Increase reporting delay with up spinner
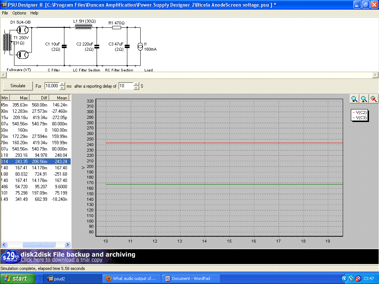This screenshot has width=379, height=284. coord(136,84)
